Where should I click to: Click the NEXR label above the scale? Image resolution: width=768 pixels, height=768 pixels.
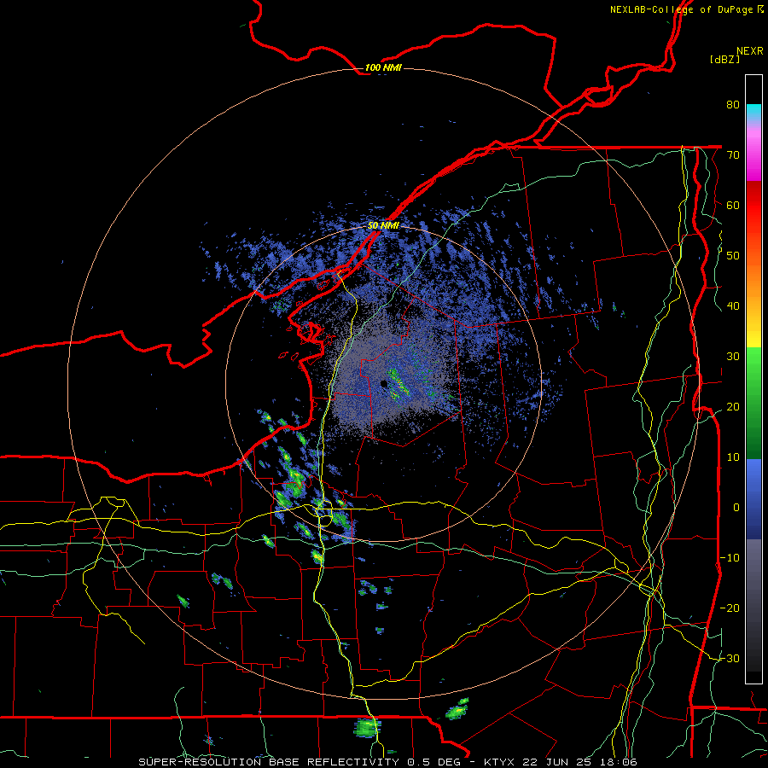[749, 51]
